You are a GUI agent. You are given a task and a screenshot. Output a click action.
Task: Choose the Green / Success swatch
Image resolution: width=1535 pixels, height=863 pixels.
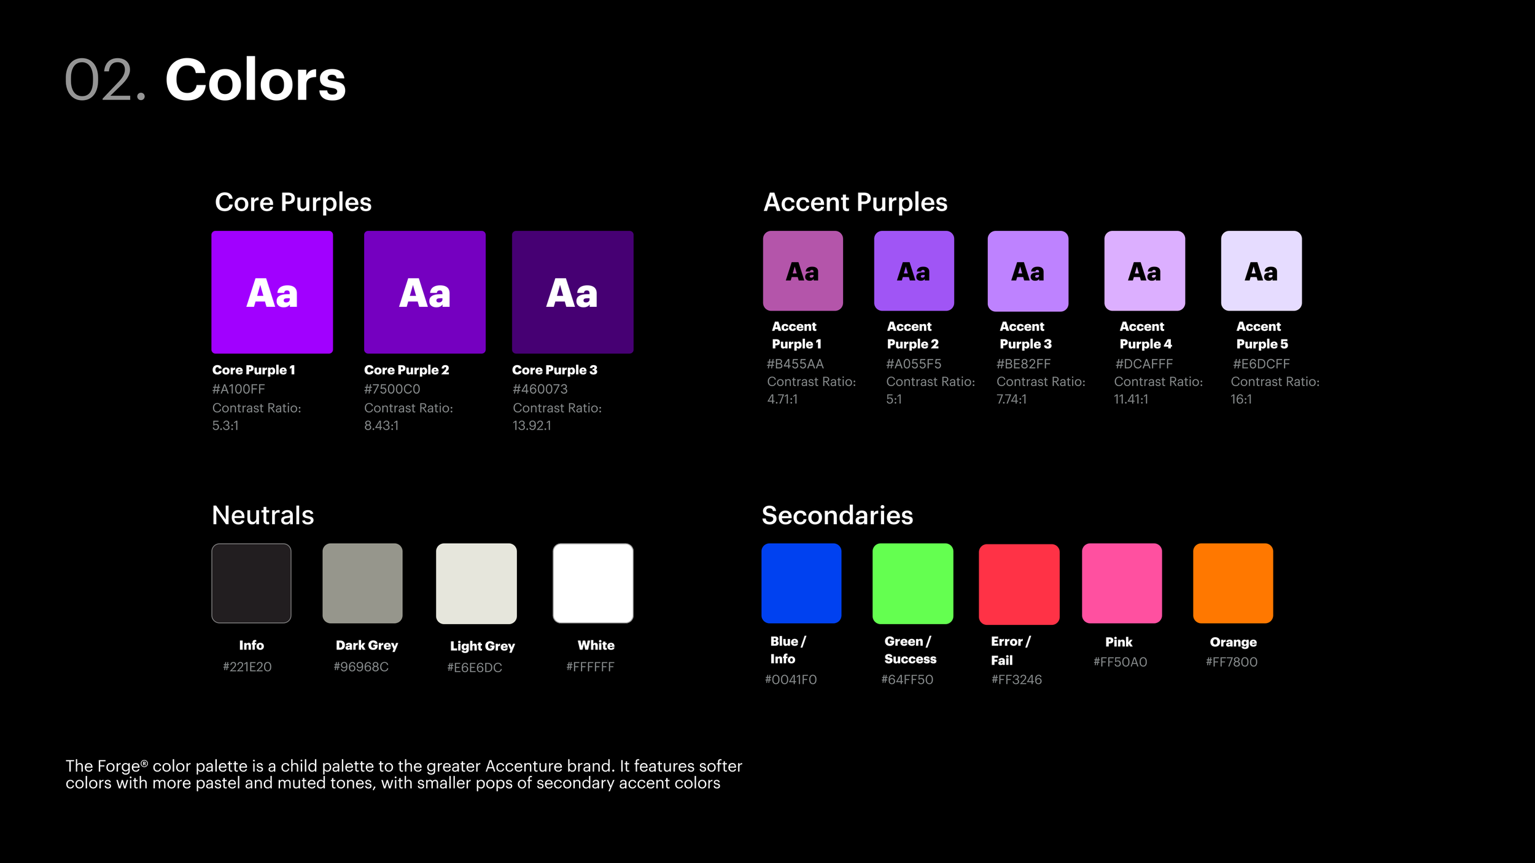pos(913,583)
